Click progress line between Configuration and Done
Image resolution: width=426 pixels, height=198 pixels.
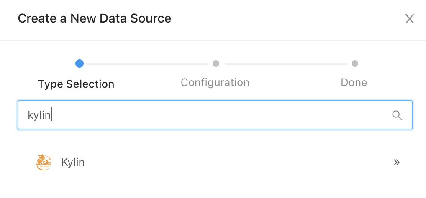click(286, 64)
